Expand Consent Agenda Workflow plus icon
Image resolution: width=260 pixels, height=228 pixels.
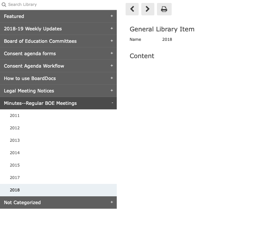point(112,66)
